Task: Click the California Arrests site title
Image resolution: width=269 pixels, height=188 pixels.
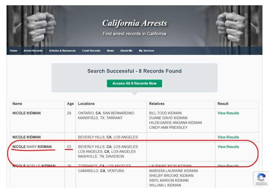Action: [x=134, y=24]
